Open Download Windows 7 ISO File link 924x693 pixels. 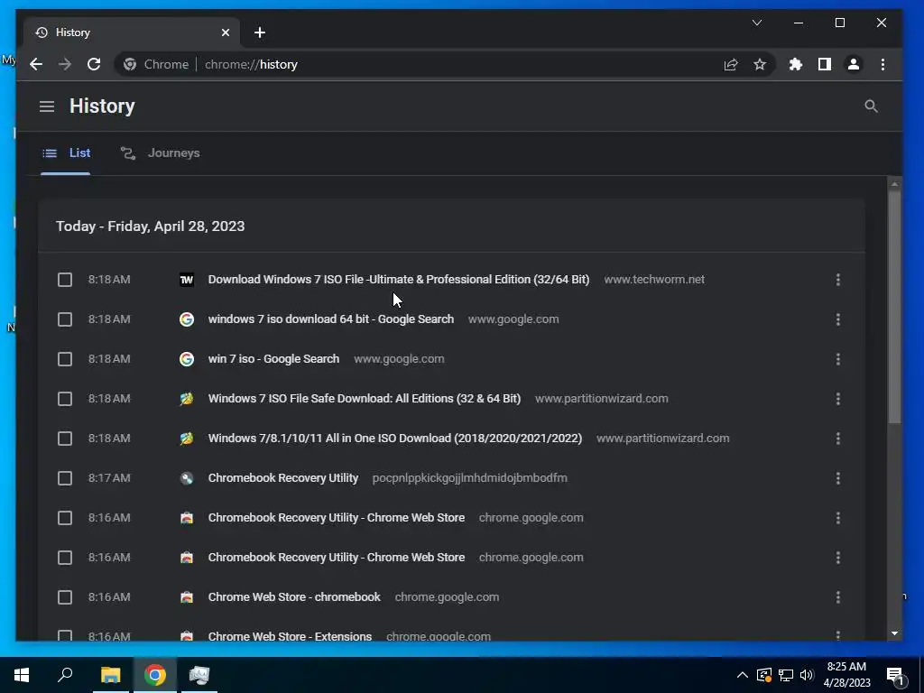pos(398,280)
